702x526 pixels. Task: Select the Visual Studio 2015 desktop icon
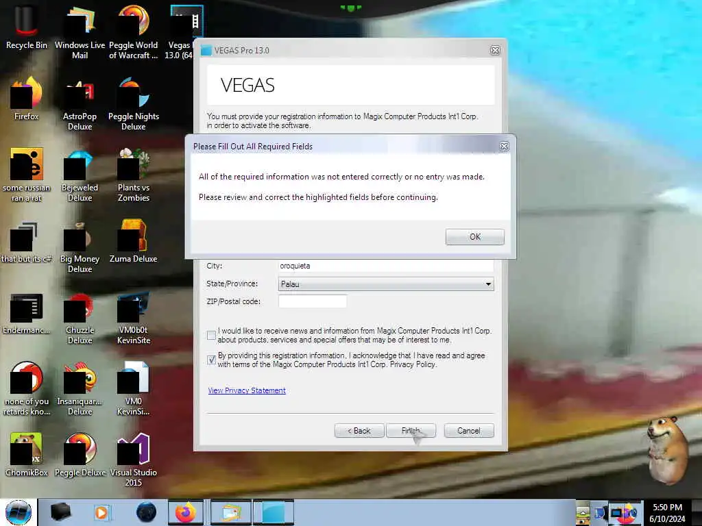[x=134, y=460]
